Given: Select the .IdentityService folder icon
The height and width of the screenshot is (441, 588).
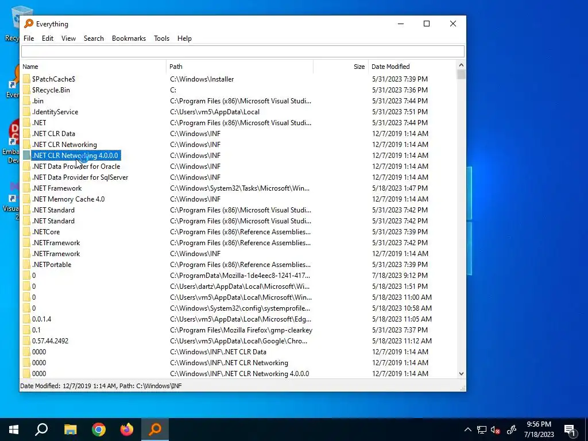Looking at the screenshot, I should click(x=26, y=111).
